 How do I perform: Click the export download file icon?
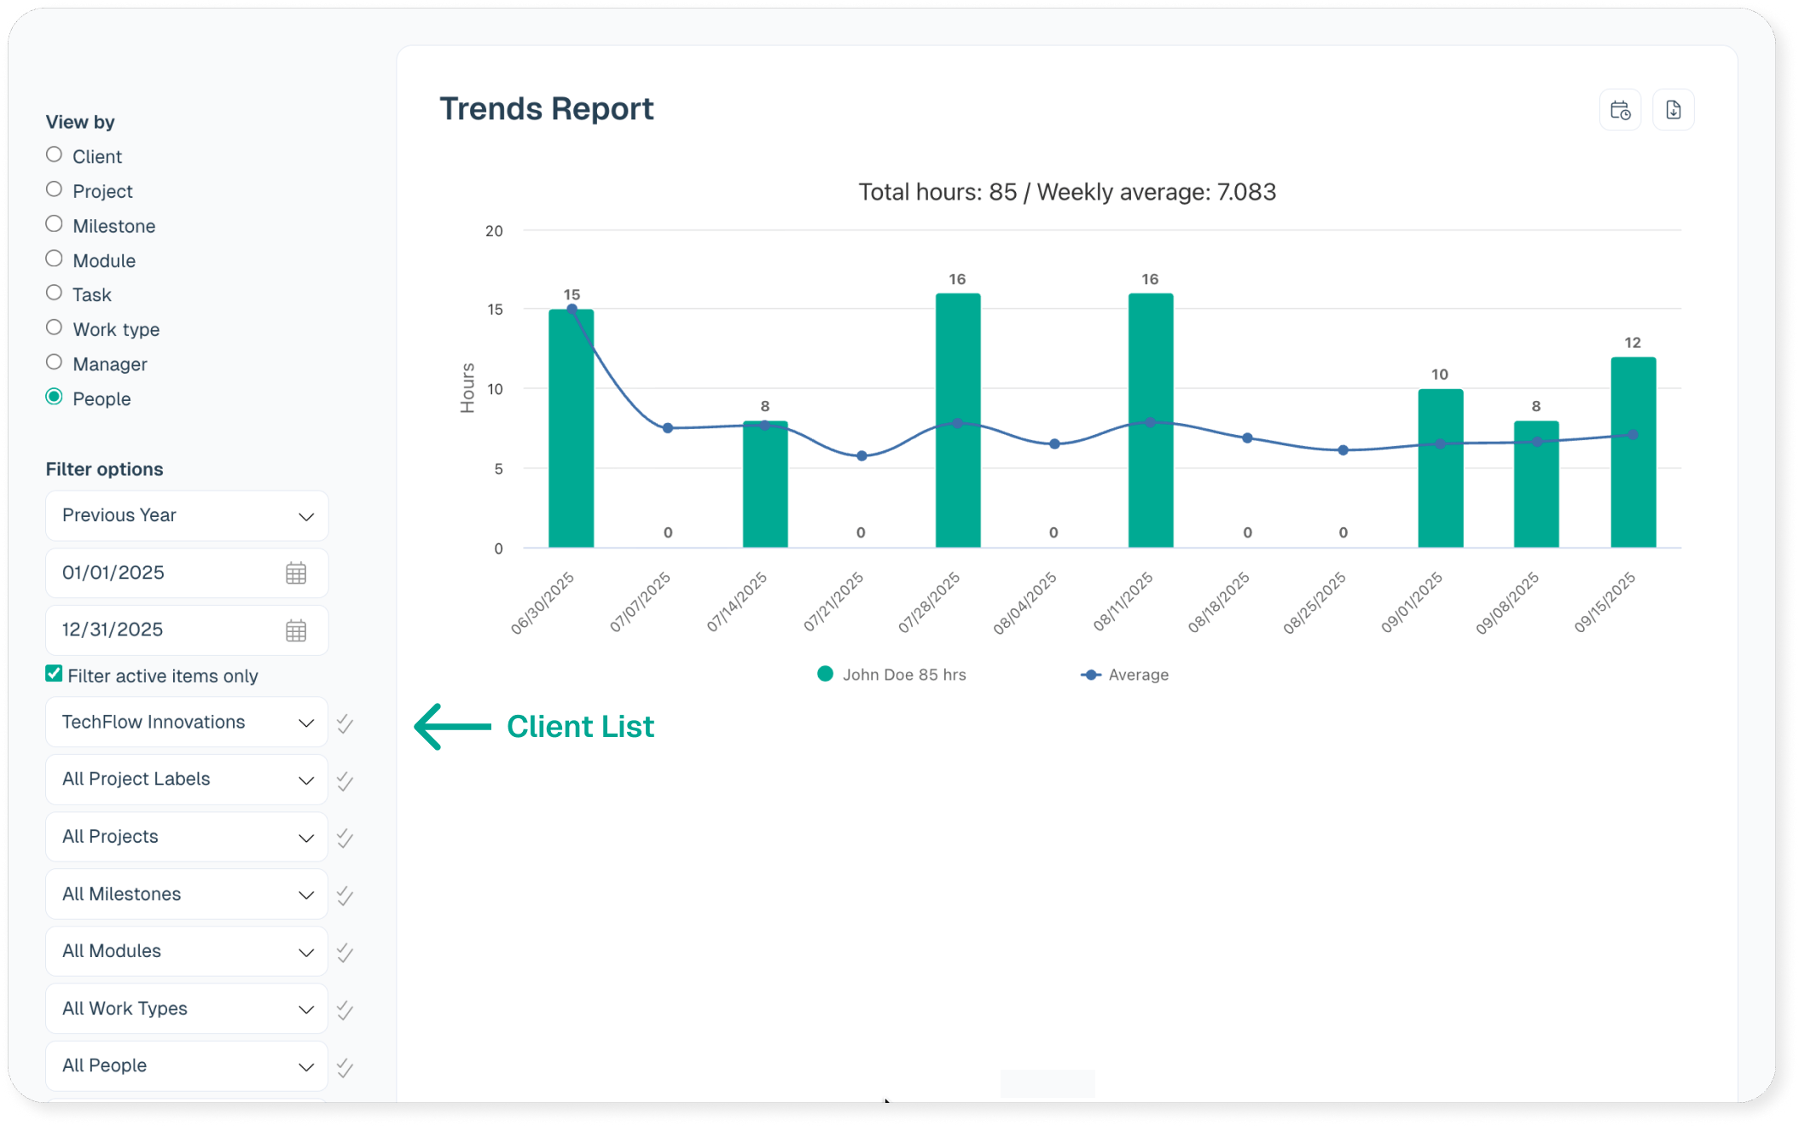coord(1673,110)
